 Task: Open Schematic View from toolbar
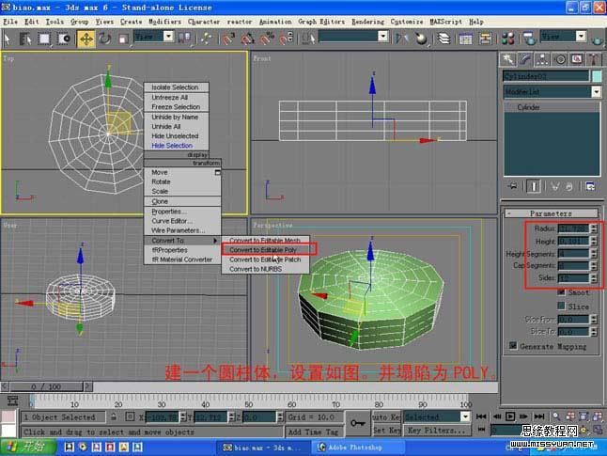[485, 39]
